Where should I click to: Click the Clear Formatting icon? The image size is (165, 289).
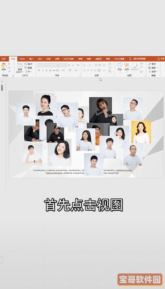(78, 65)
